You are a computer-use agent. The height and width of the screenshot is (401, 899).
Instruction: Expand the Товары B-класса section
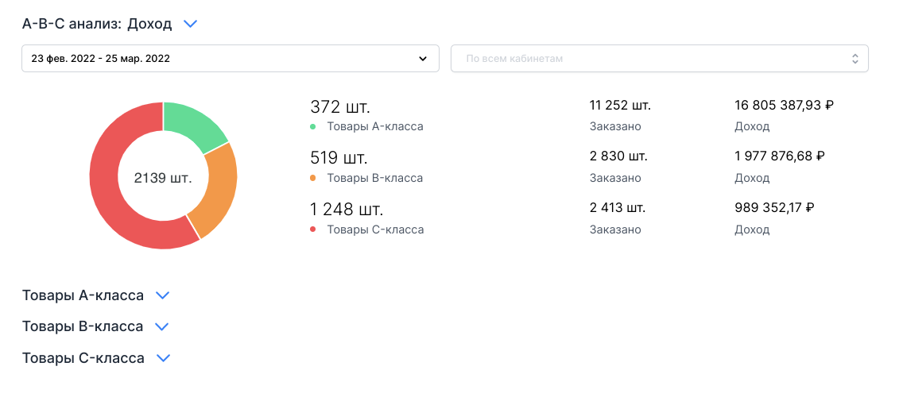[x=162, y=326]
